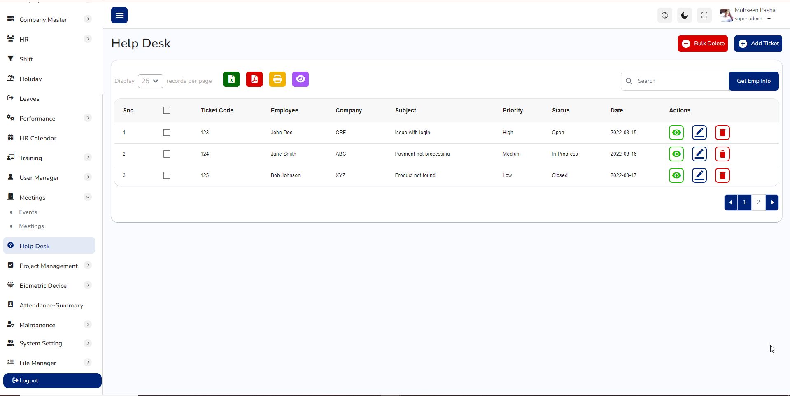Screen dimensions: 790x396
Task: Expand Maintanence menu chevron
Action: [88, 324]
